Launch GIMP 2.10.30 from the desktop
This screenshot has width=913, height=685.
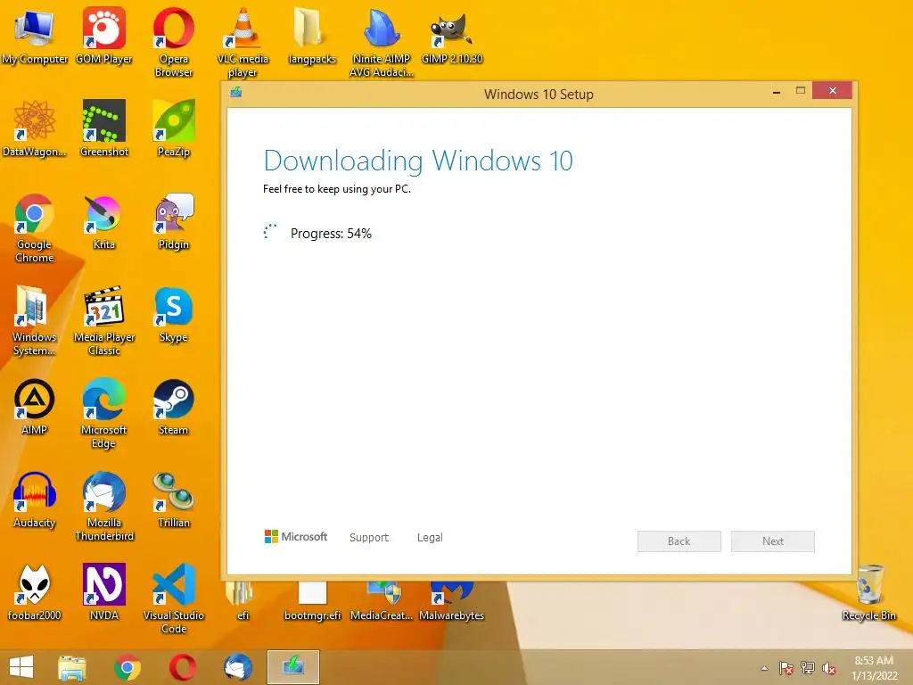click(452, 36)
